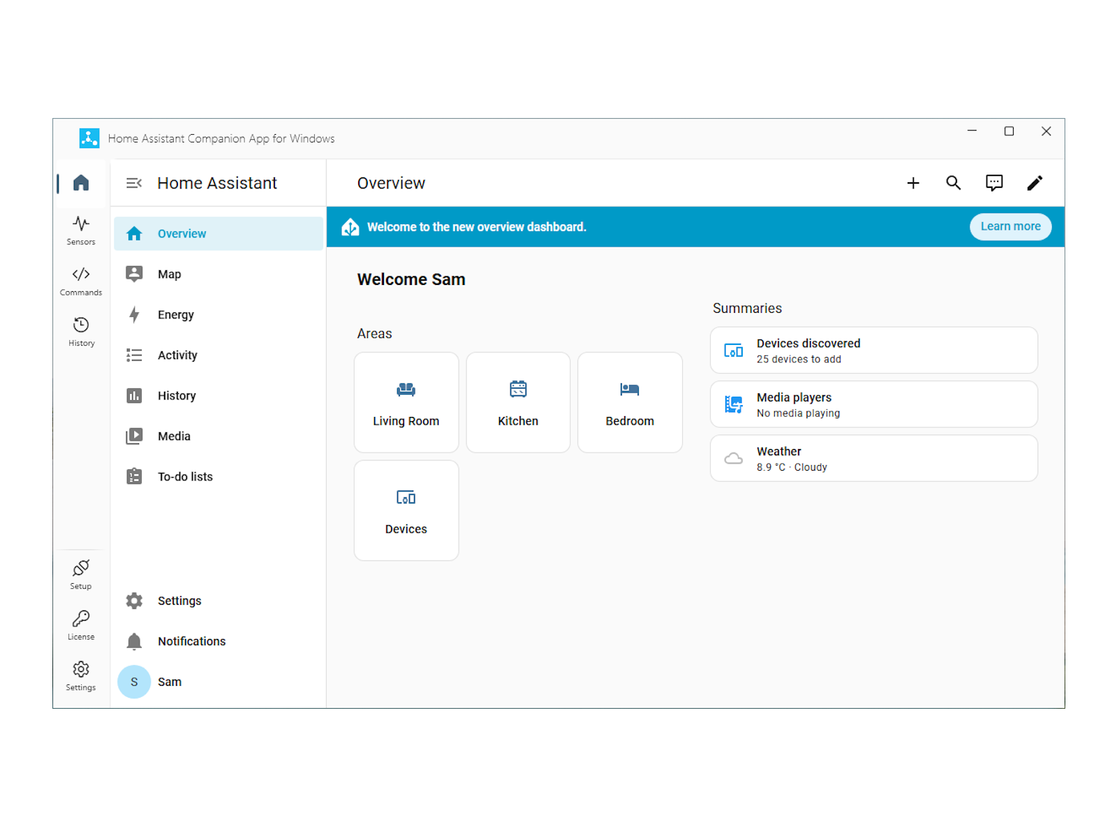
Task: Click the Activity list icon
Action: (x=134, y=355)
